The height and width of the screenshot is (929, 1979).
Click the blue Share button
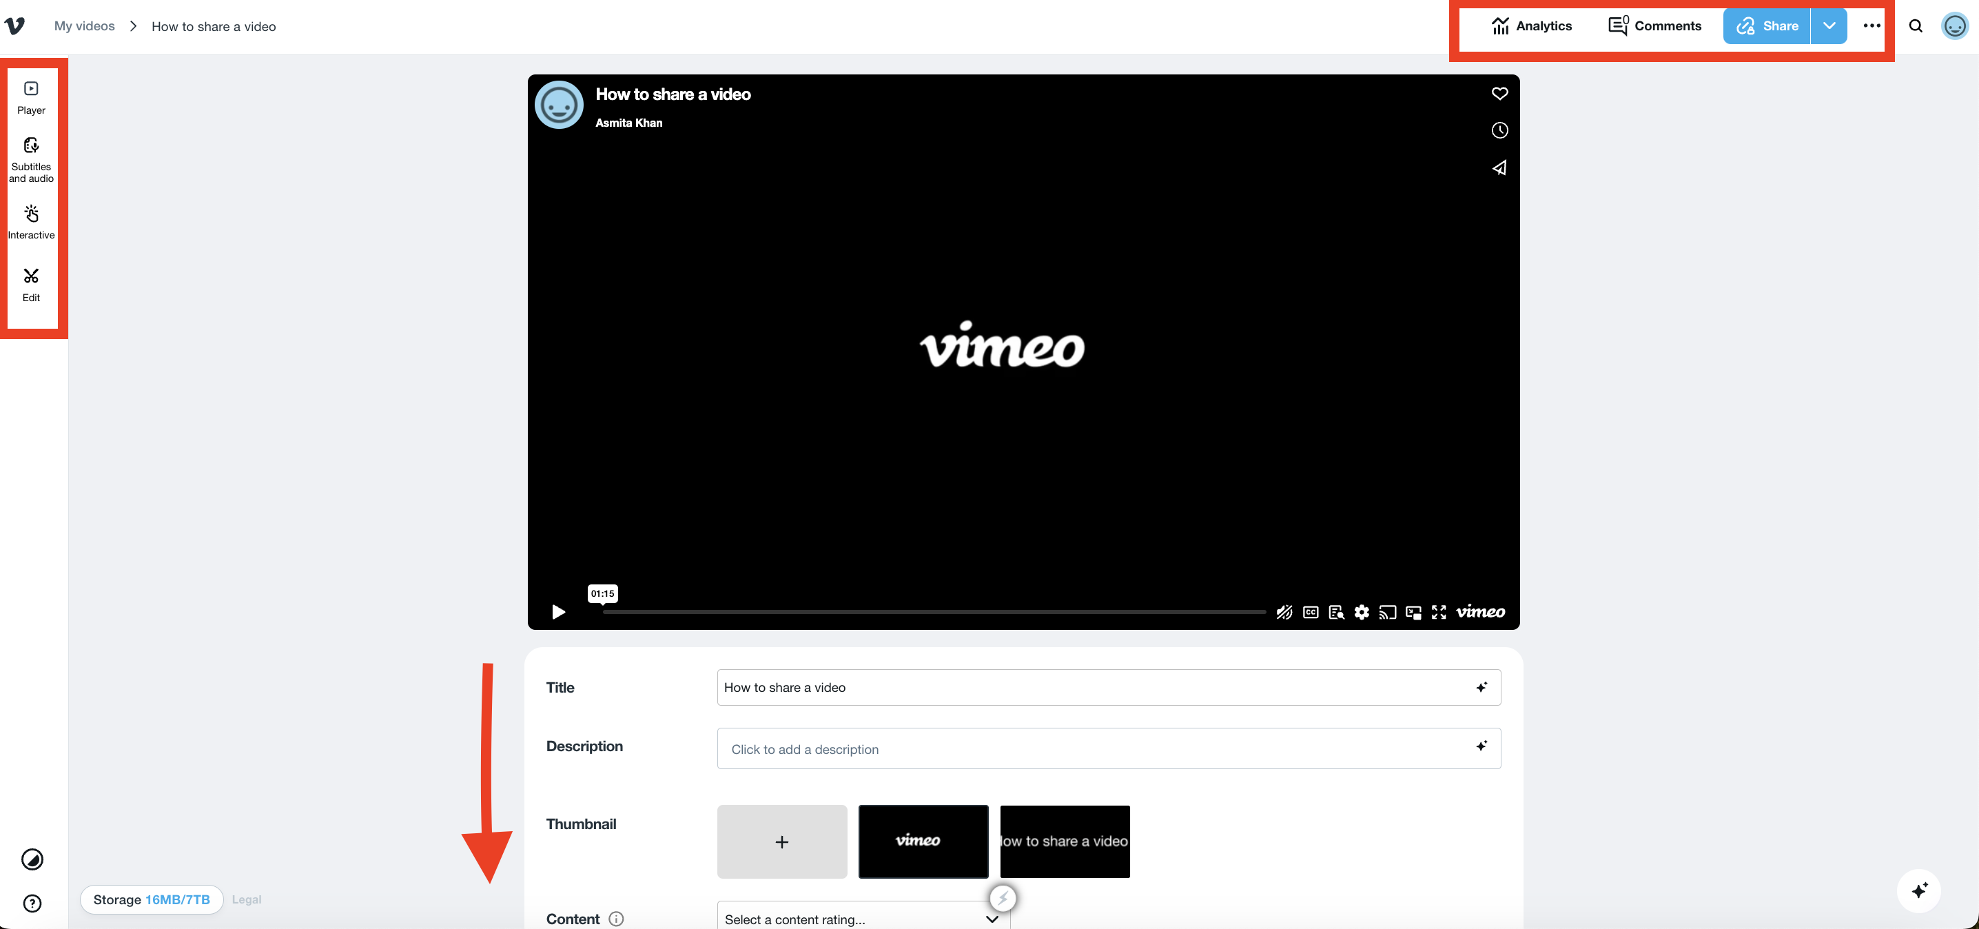1766,26
